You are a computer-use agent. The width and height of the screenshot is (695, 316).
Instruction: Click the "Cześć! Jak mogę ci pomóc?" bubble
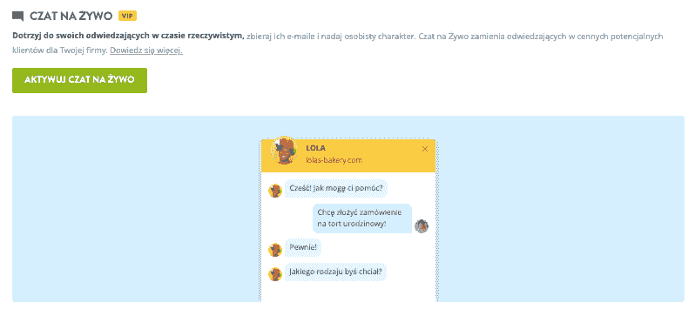click(x=336, y=188)
